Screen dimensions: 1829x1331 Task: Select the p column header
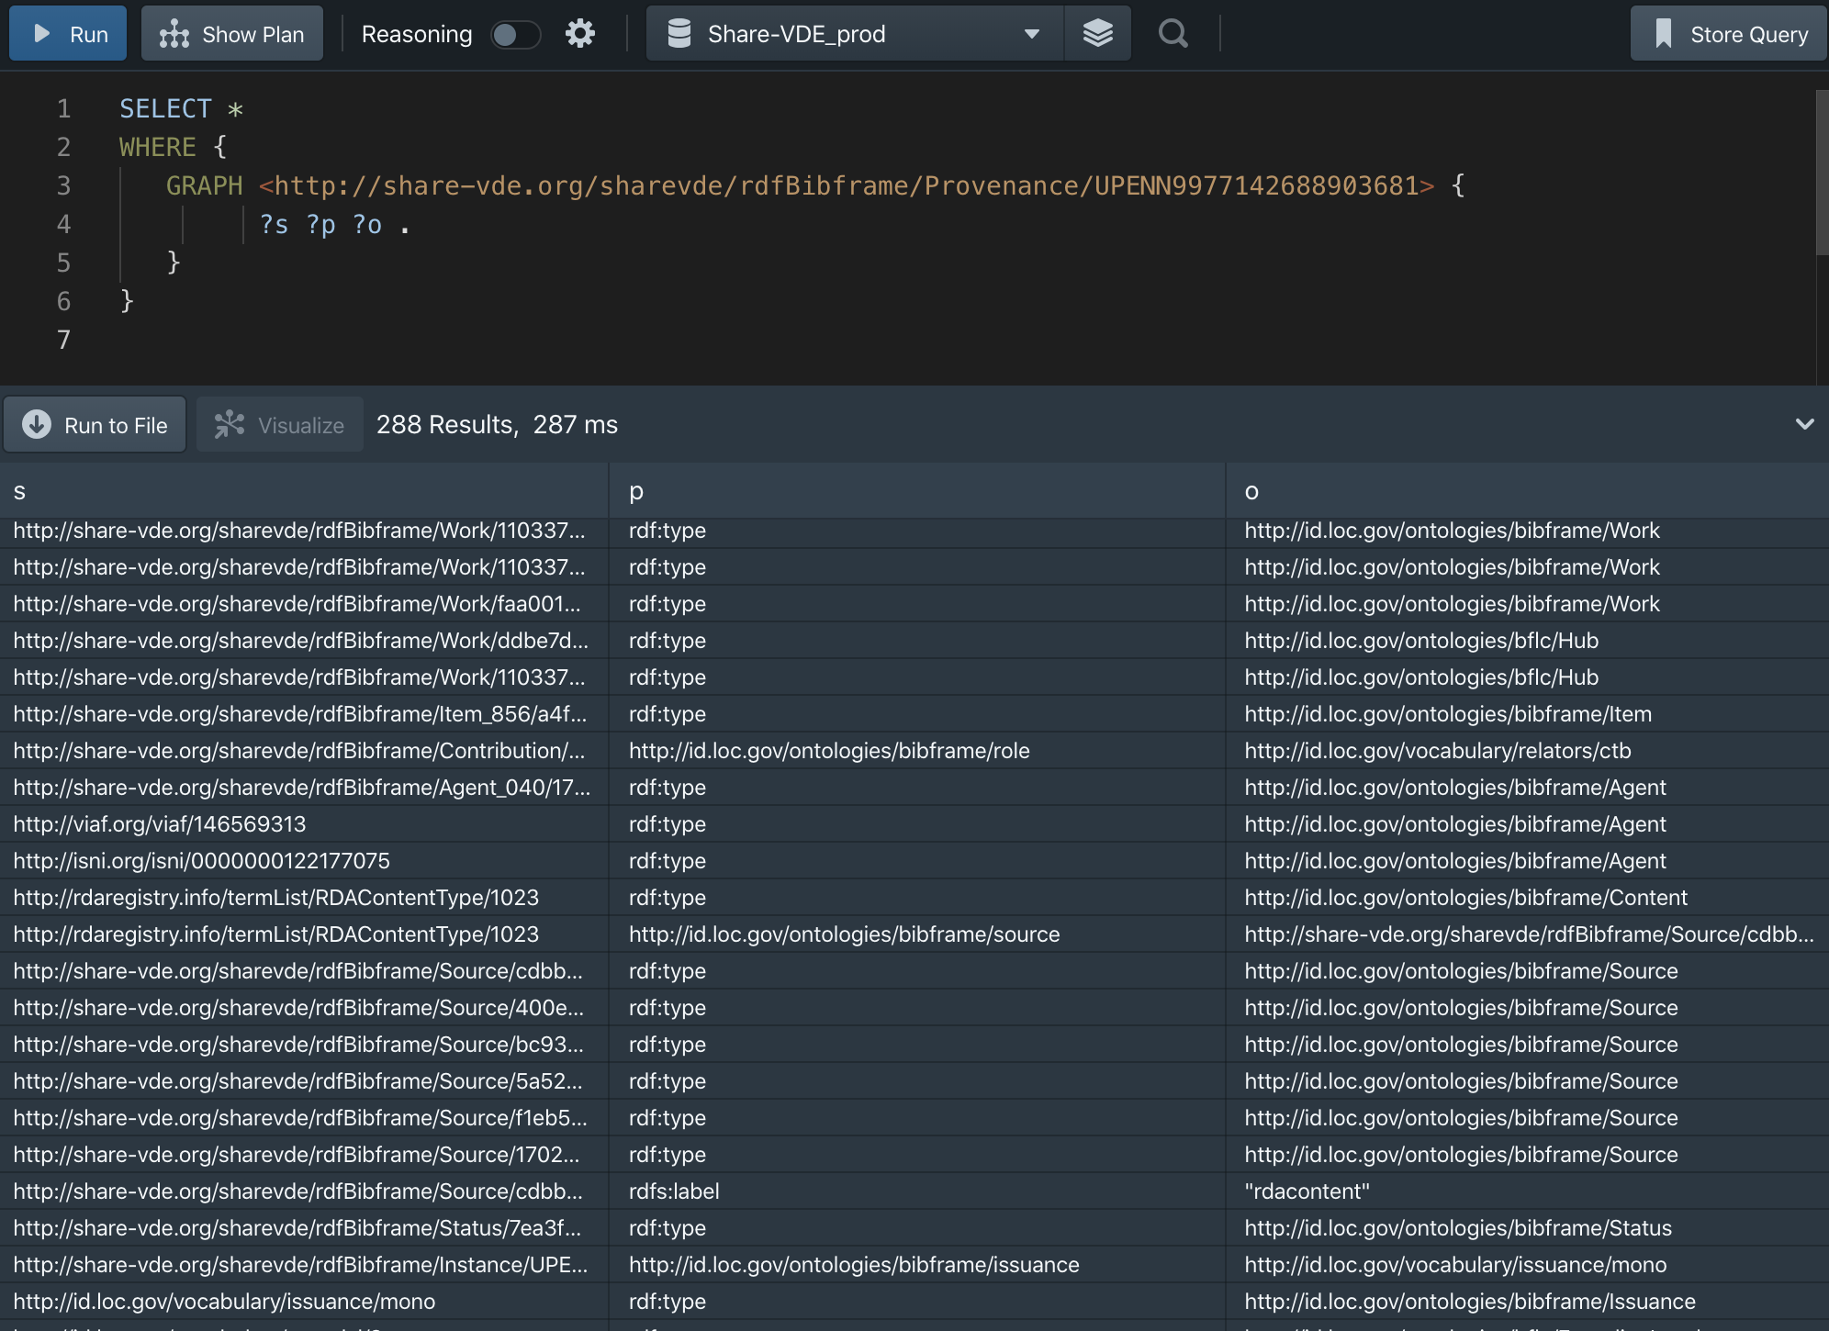635,491
